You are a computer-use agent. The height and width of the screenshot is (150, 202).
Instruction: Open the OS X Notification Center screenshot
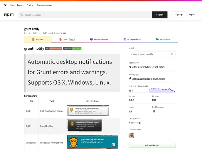(87, 110)
